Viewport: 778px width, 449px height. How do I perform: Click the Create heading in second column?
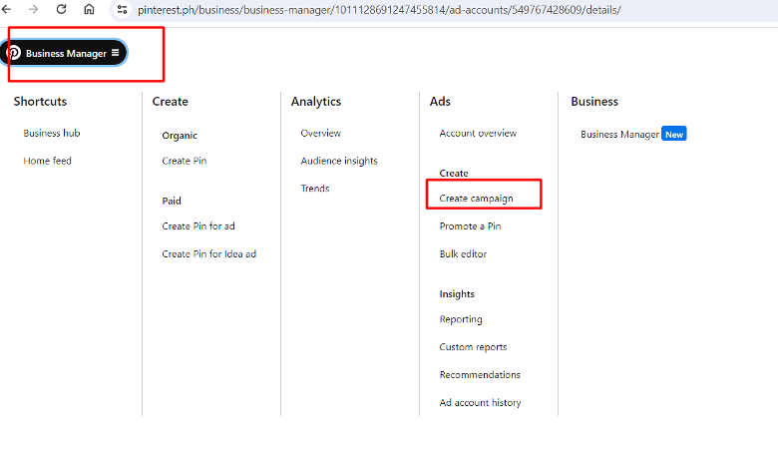click(x=171, y=102)
